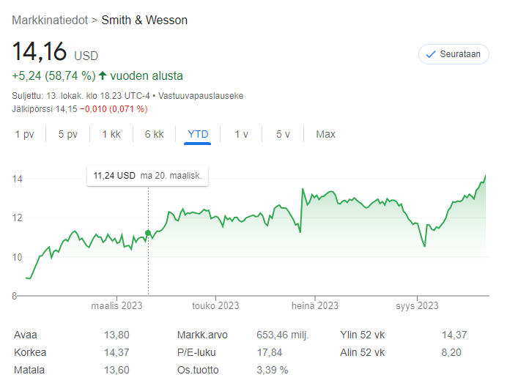Click the syys 2023 axis label

[x=417, y=306]
